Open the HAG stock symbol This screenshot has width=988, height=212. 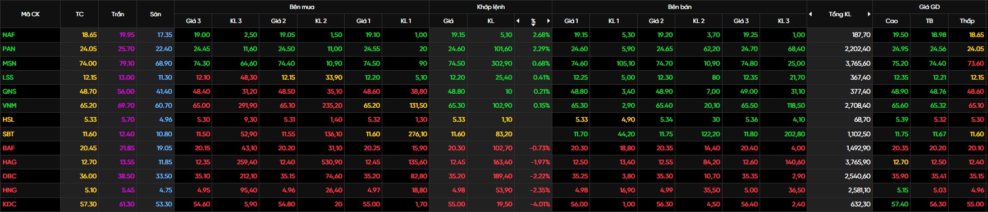(10, 162)
